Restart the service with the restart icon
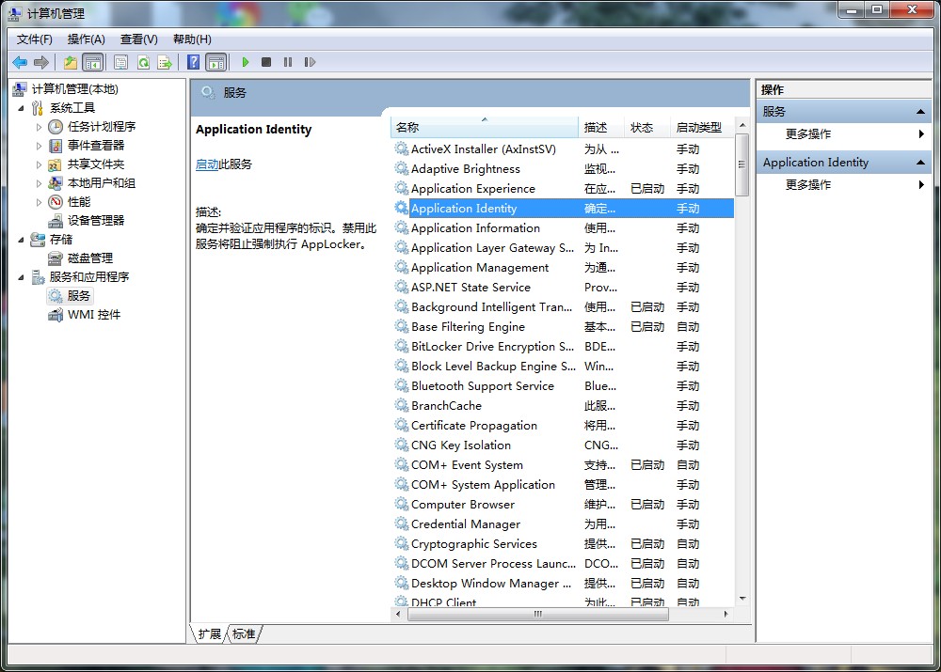This screenshot has width=941, height=672. [x=311, y=62]
